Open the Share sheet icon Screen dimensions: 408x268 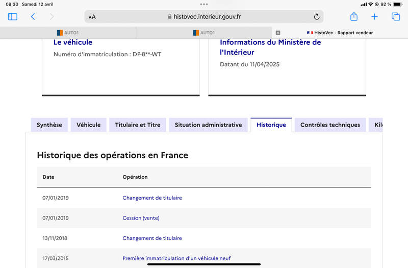(x=353, y=17)
